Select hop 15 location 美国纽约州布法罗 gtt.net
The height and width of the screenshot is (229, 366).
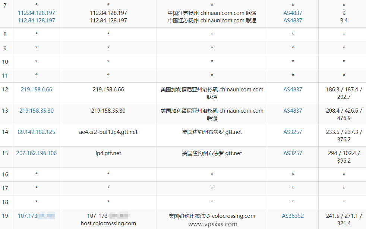point(212,153)
